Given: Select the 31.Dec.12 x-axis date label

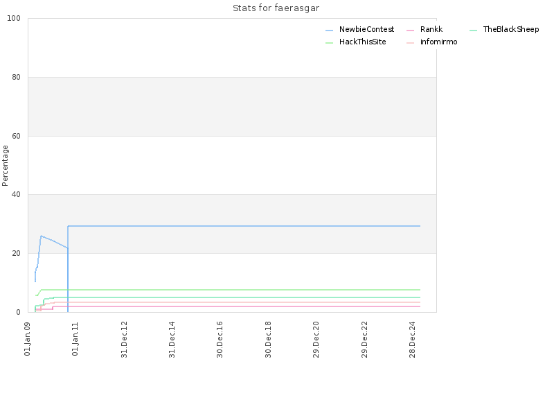Looking at the screenshot, I should 124,339.
